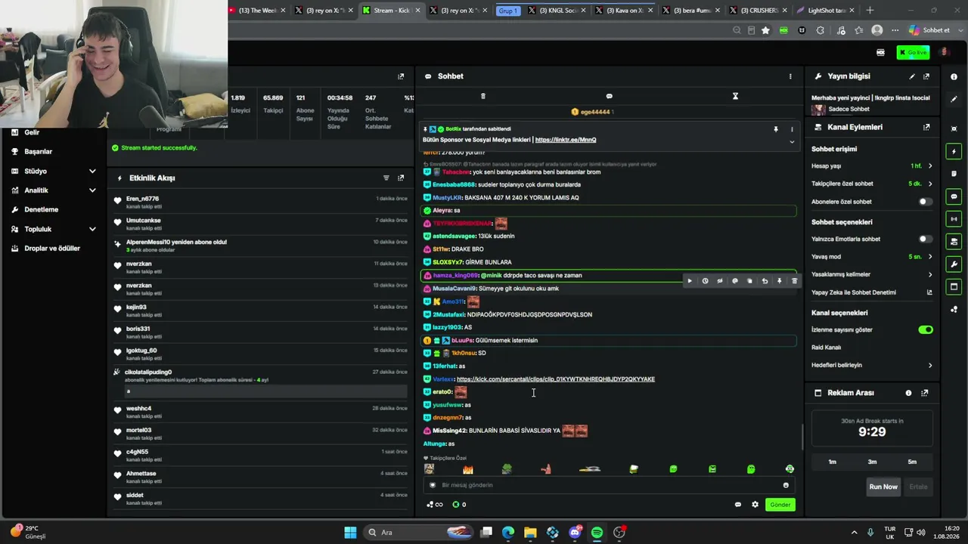
Task: Copy hovered message with the copy icon
Action: [x=749, y=281]
